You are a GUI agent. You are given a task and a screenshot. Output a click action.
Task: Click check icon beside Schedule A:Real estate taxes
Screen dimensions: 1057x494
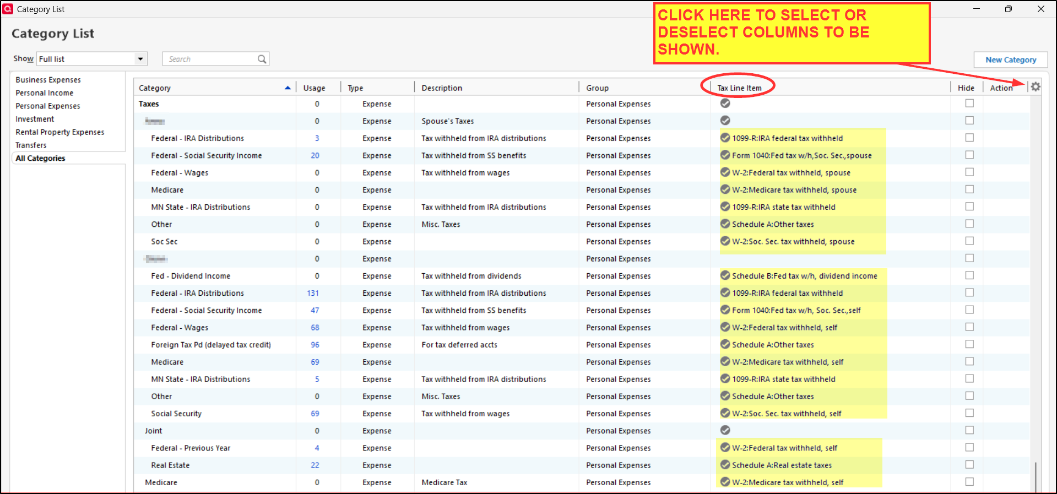click(x=725, y=465)
